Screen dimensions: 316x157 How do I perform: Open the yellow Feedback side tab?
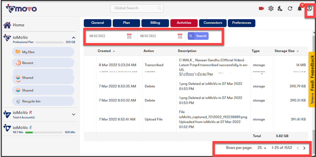click(312, 80)
